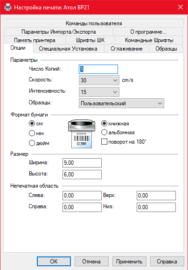Viewport: 188px width, 270px height.
Task: Click the Низ margin field
Action: pyautogui.click(x=156, y=207)
